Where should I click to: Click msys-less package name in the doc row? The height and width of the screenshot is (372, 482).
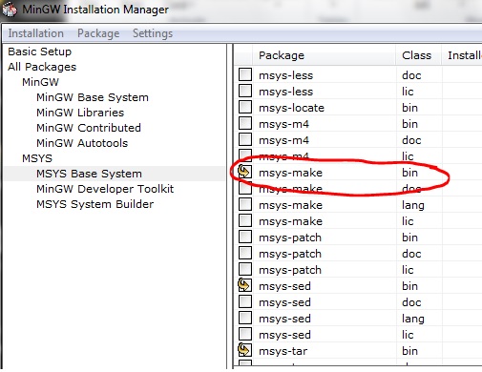pyautogui.click(x=285, y=75)
